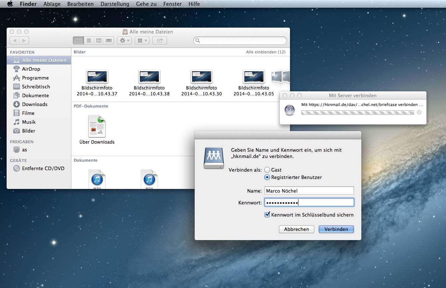
Task: Click Alle einblenden (12) to expand Bilder
Action: [x=265, y=52]
